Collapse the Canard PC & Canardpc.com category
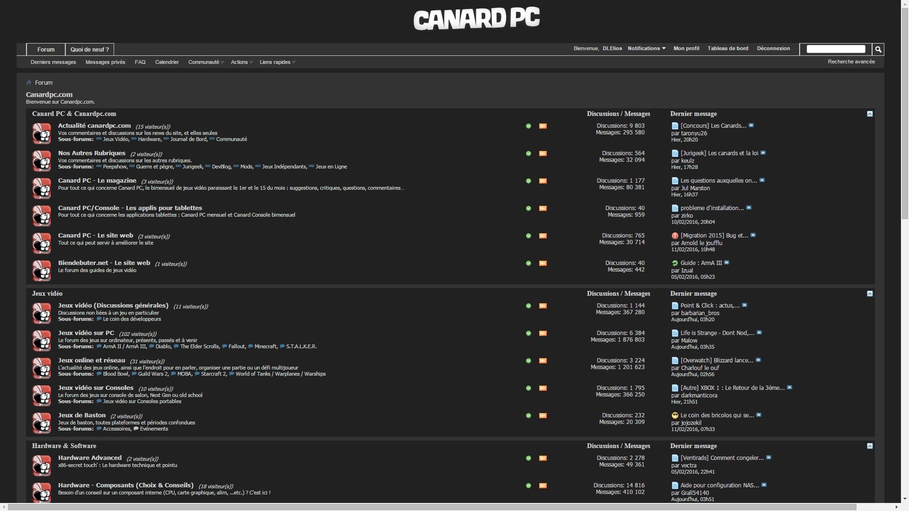Screen dimensions: 909x511 point(870,114)
